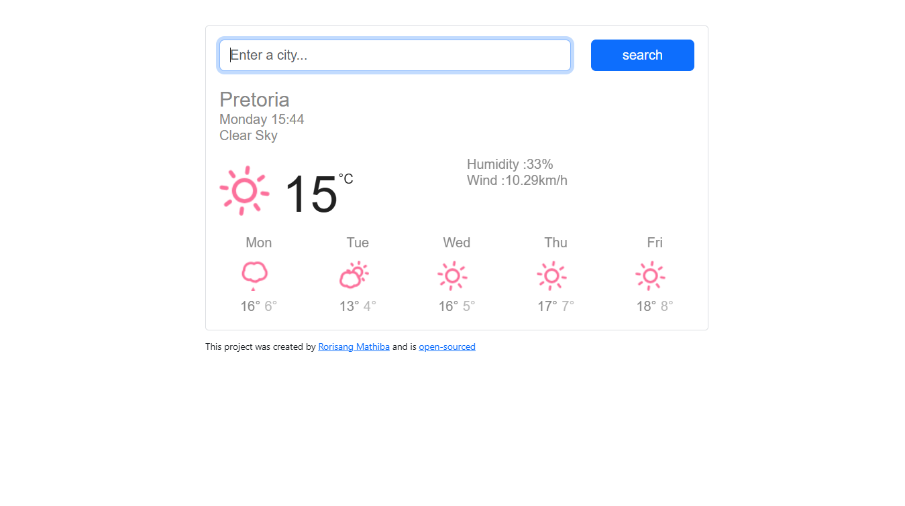Screen dimensions: 905x506
Task: Click the large 15 temperature value
Action: 311,194
